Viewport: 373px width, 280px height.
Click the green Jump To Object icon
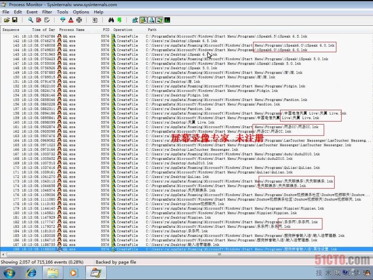pos(119,20)
